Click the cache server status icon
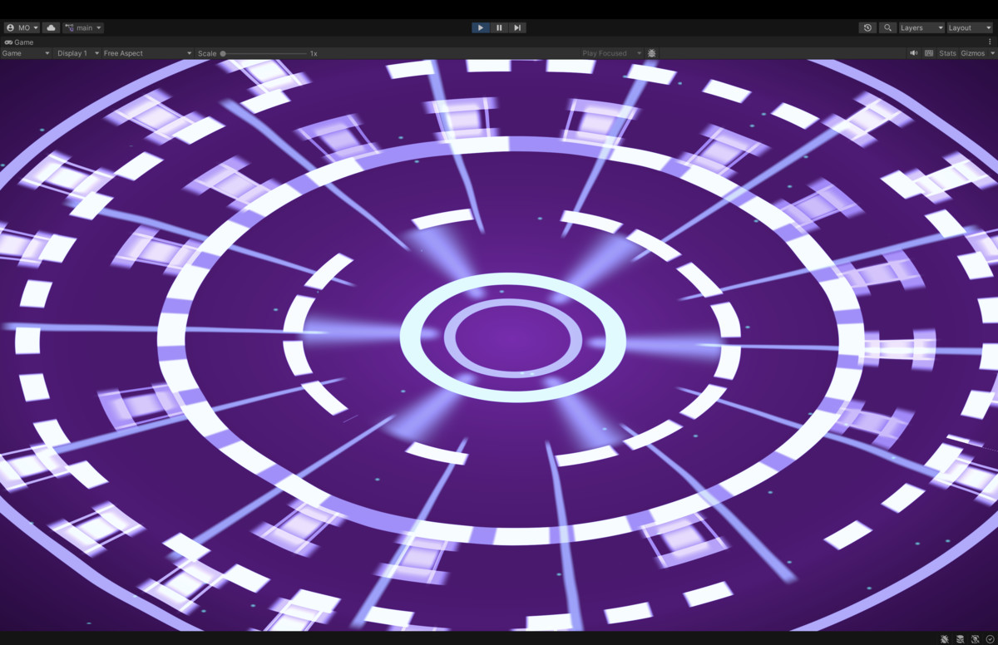The height and width of the screenshot is (645, 998). [961, 639]
